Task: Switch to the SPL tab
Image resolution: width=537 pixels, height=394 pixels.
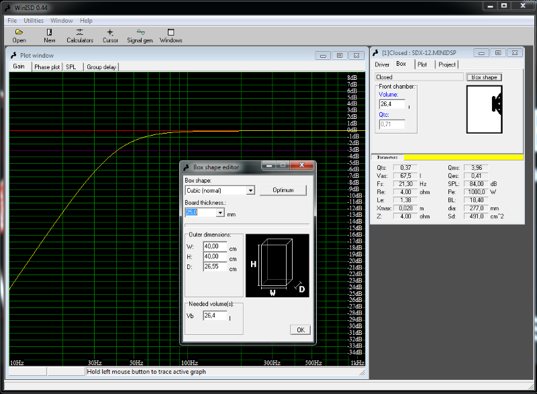Action: point(71,67)
